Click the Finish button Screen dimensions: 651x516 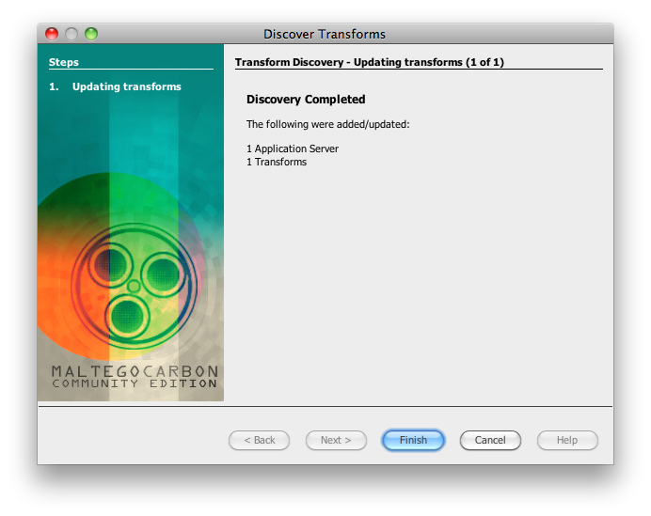coord(413,440)
